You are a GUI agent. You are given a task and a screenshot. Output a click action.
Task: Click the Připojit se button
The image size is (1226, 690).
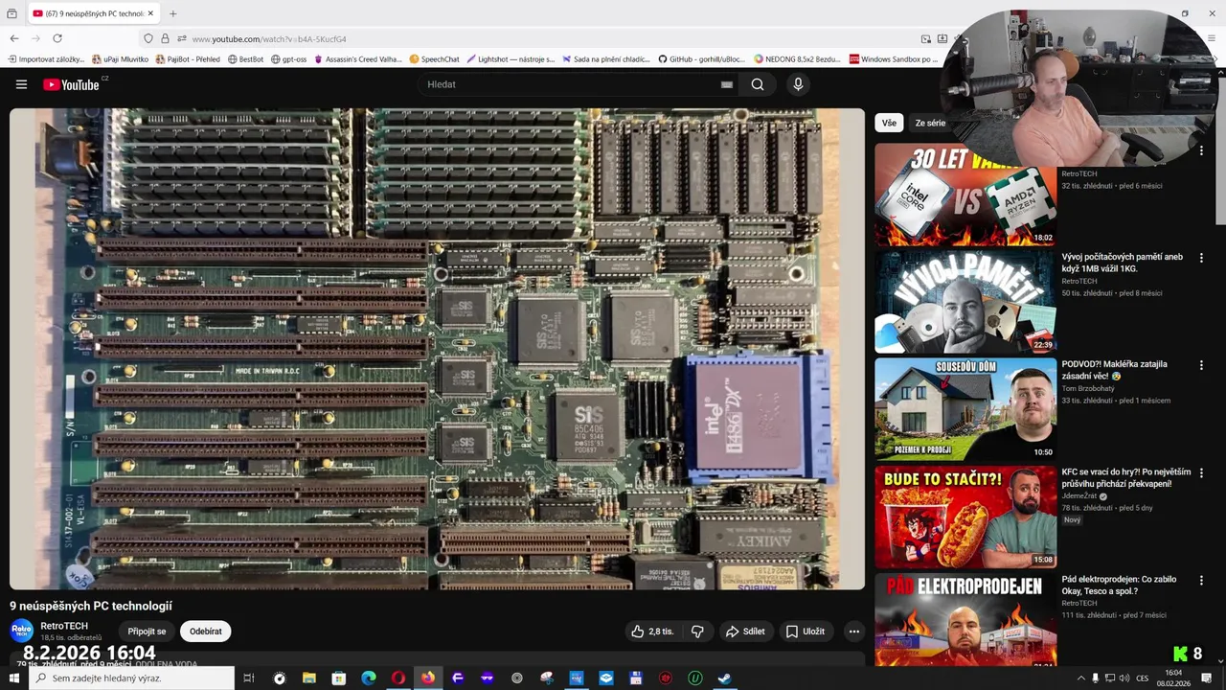pos(147,632)
